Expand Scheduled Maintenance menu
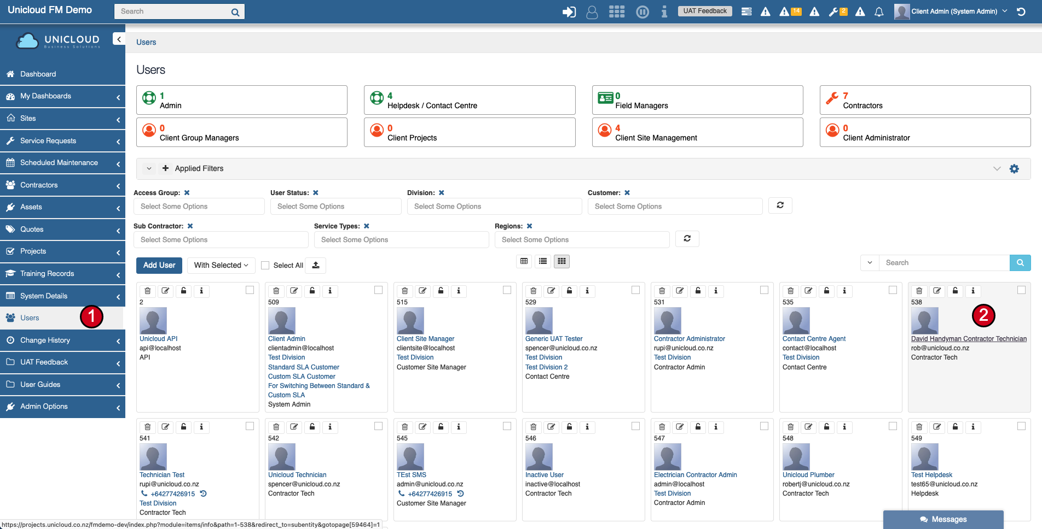 (62, 163)
